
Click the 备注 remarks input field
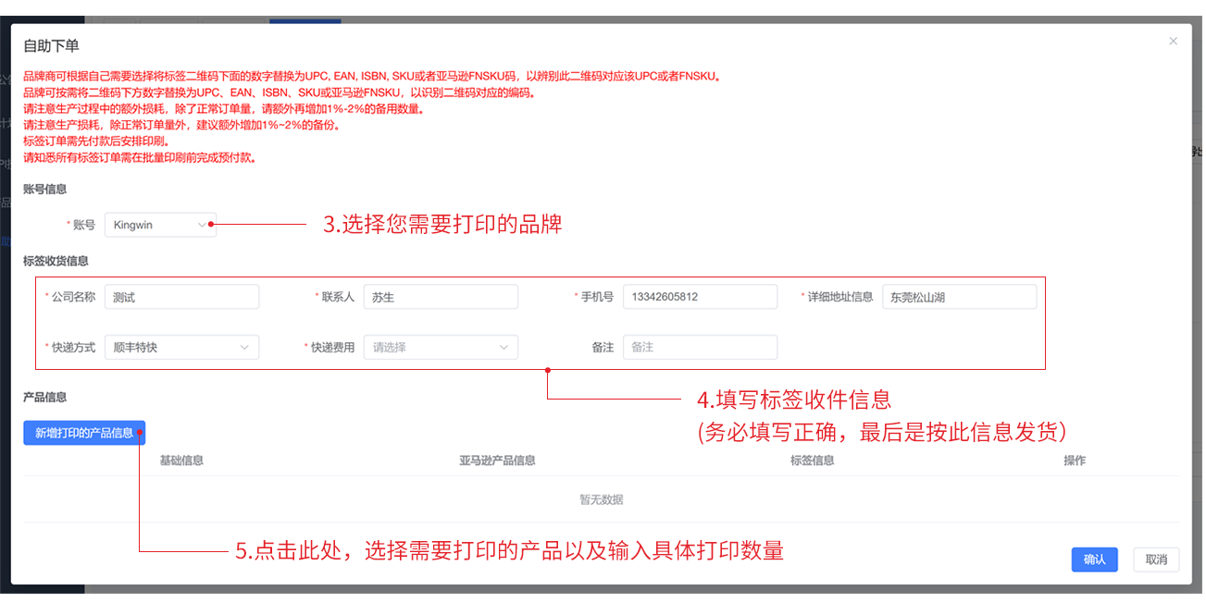[x=700, y=347]
